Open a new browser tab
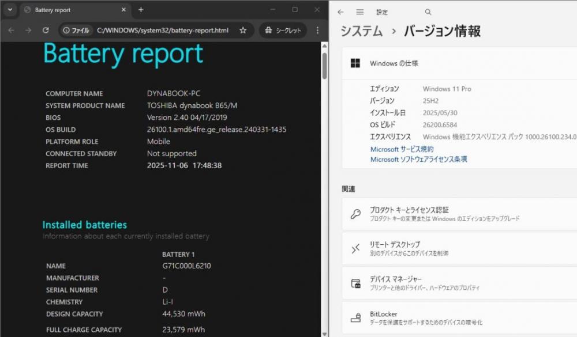The width and height of the screenshot is (577, 337). click(141, 10)
